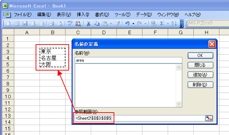Click the Excel icon in the title bar
Screen dimensions: 229x135
5,6
